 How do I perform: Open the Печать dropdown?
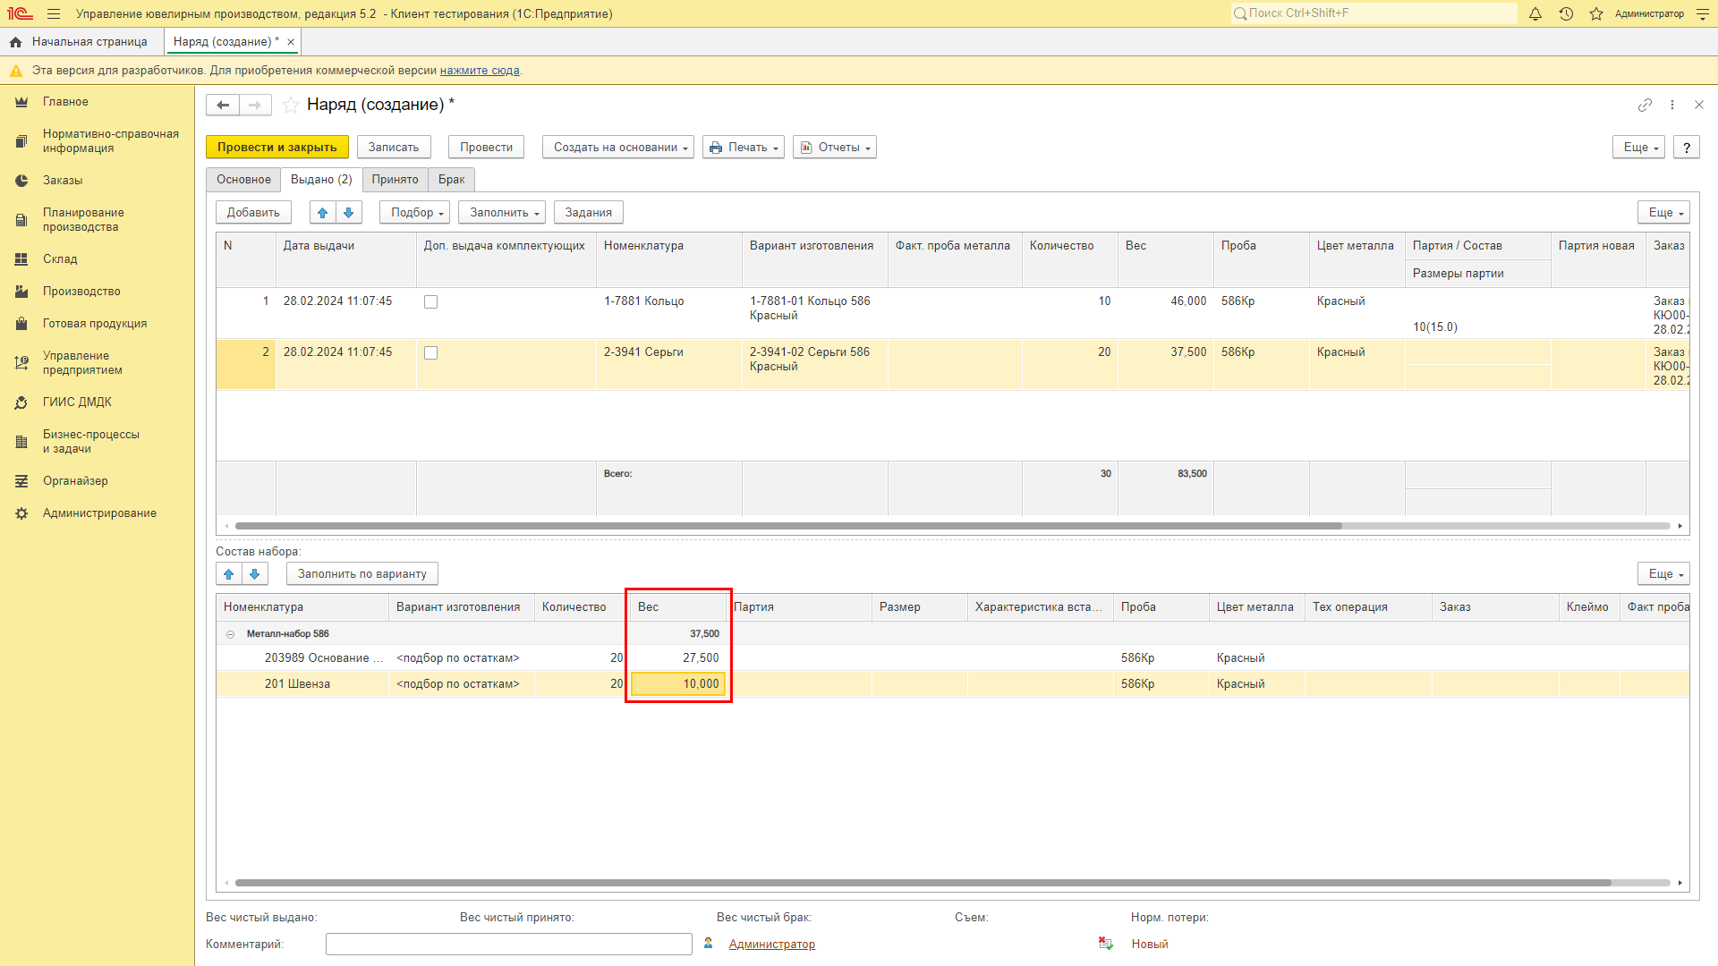[x=744, y=147]
